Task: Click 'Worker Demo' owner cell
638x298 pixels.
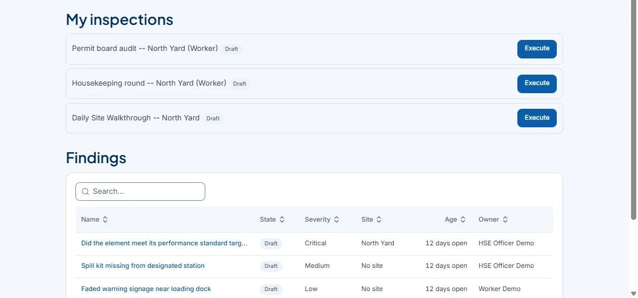Action: click(499, 289)
